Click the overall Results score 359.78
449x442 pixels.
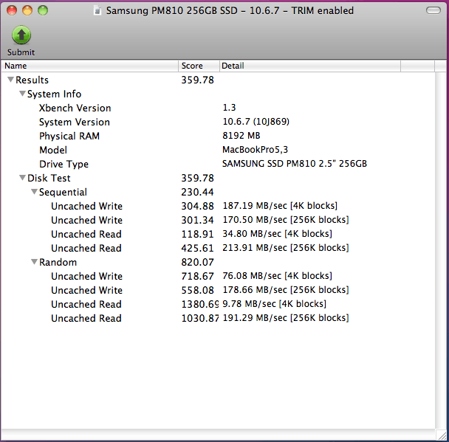click(198, 80)
